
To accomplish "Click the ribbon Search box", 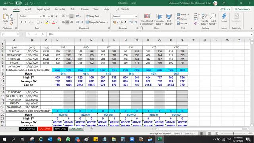I will [x=125, y=9].
